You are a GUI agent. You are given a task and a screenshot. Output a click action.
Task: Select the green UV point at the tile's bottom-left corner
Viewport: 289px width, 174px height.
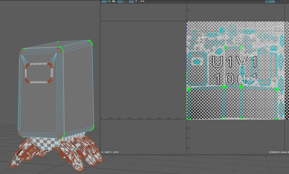189,119
